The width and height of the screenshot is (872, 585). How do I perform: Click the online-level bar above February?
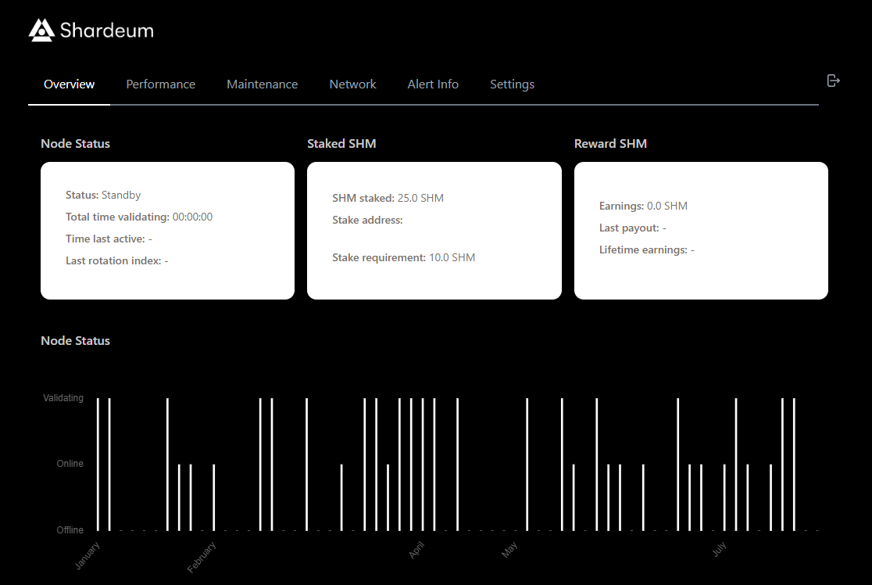point(213,497)
